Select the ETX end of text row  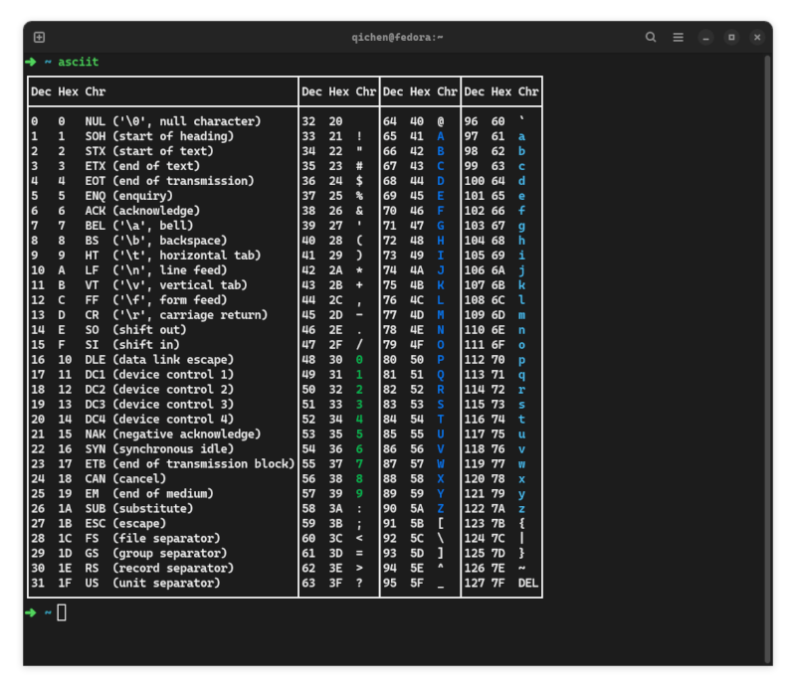pyautogui.click(x=115, y=166)
